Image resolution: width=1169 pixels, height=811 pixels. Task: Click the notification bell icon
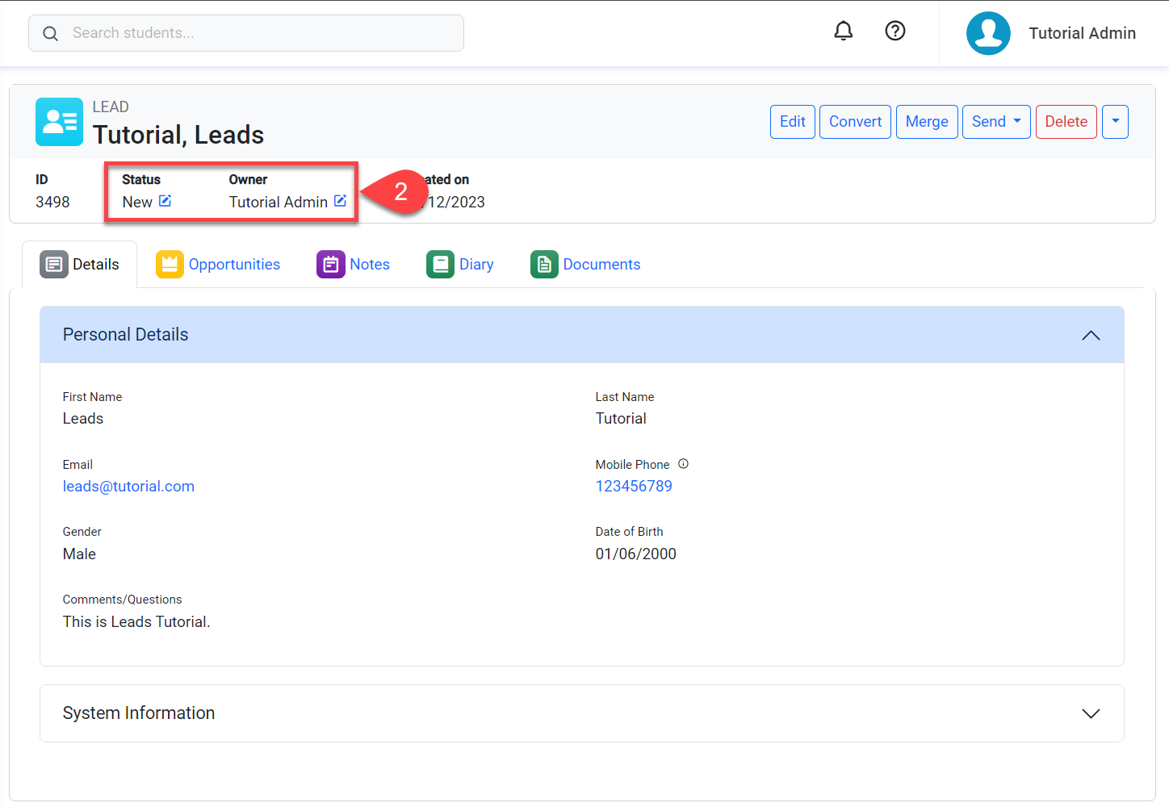[843, 31]
